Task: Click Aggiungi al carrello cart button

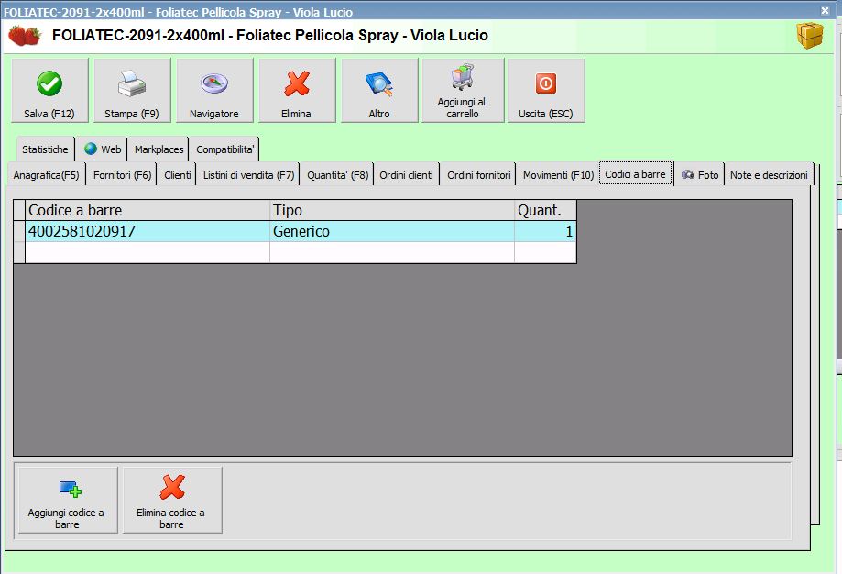Action: pos(462,90)
